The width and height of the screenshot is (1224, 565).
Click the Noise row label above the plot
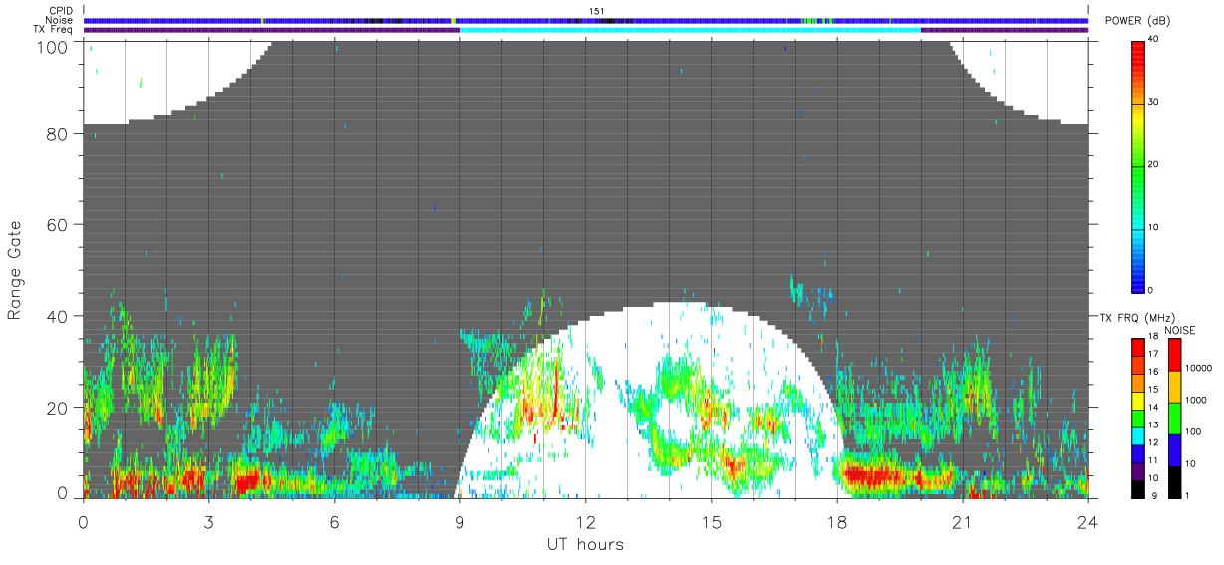click(x=60, y=20)
